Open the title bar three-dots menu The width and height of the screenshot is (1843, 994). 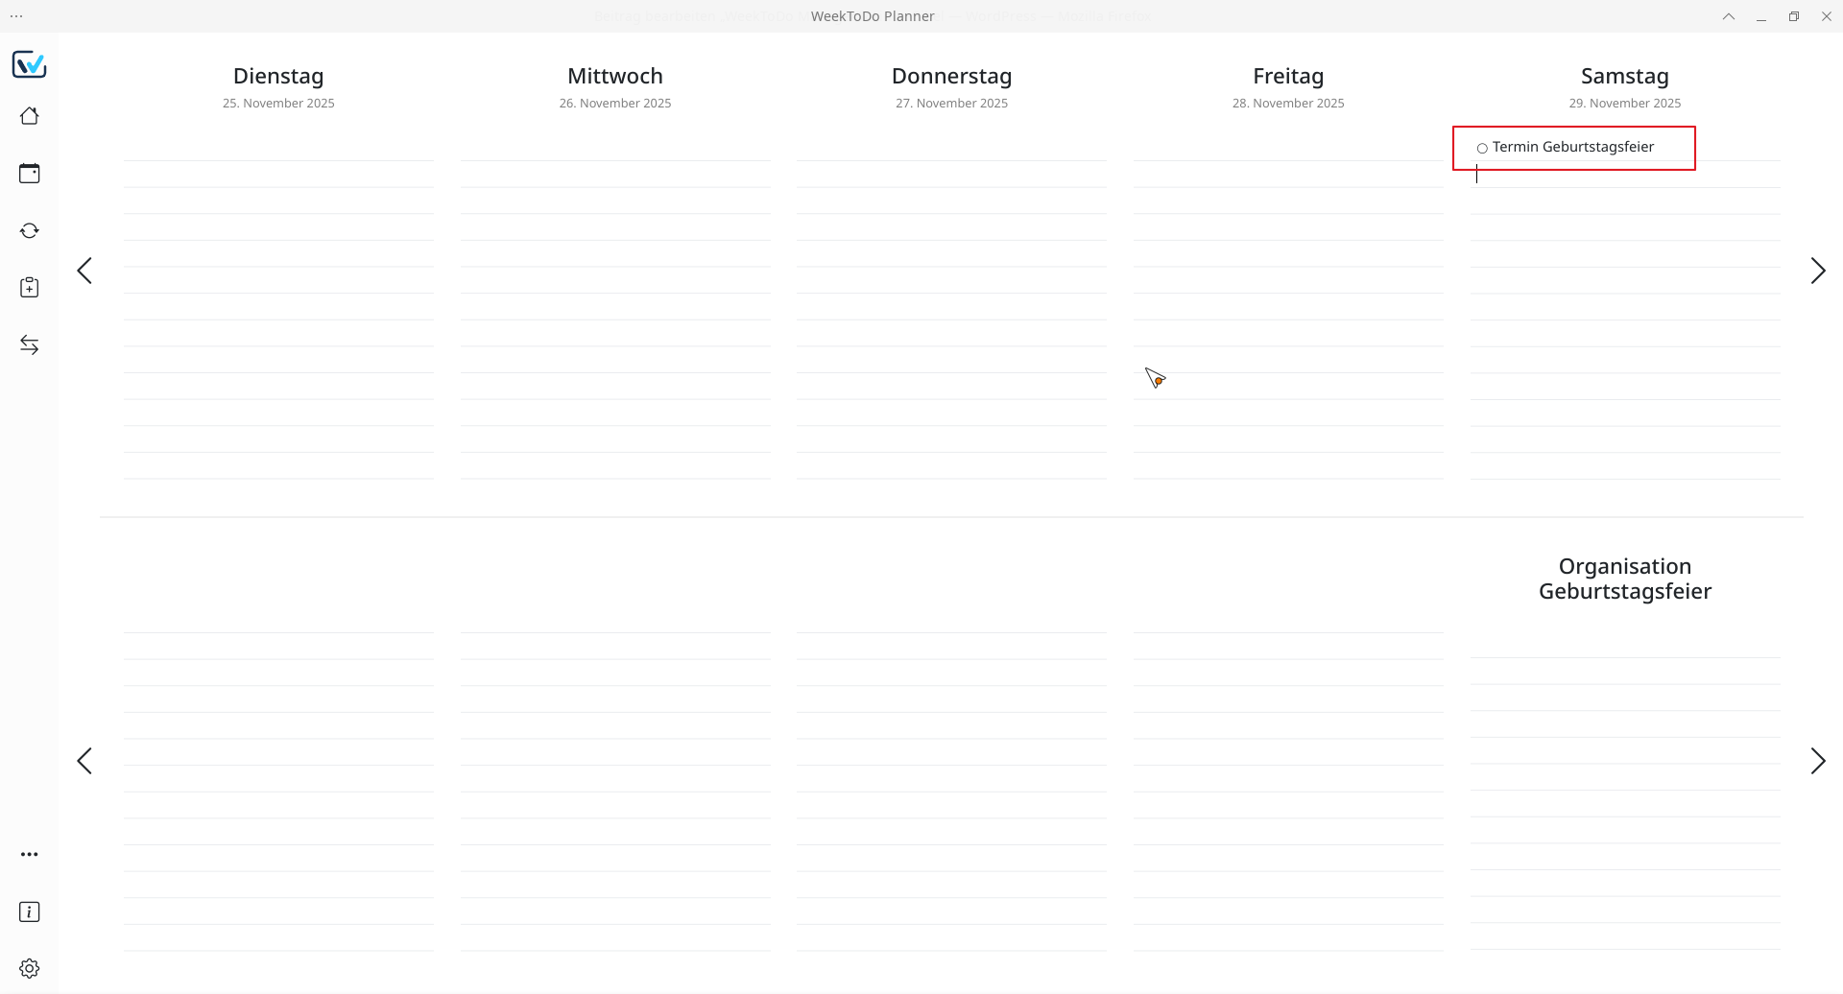[x=16, y=16]
